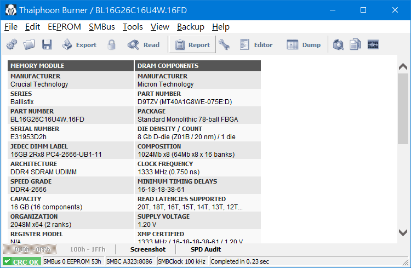Open the Help menu
411x268 pixels.
pyautogui.click(x=221, y=27)
